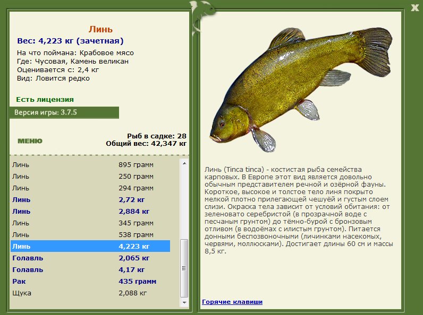The image size is (423, 315).
Task: Click the Оценивается с: 2,4 кг line
Action: pyautogui.click(x=58, y=70)
